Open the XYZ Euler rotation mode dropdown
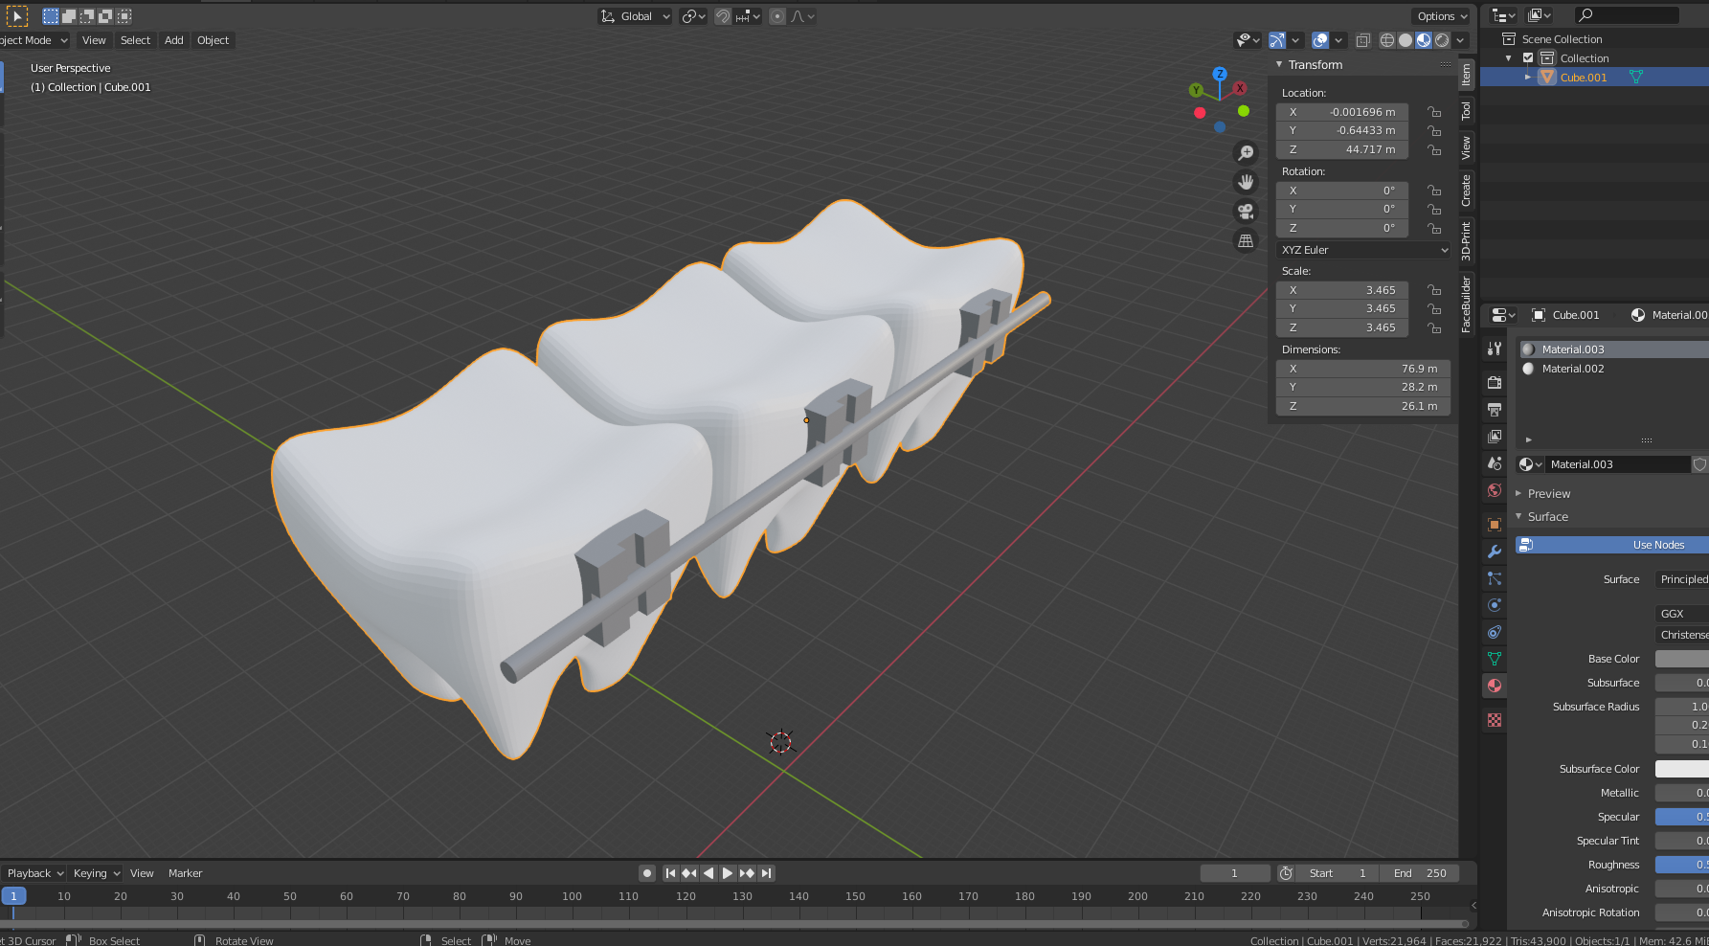 coord(1361,249)
